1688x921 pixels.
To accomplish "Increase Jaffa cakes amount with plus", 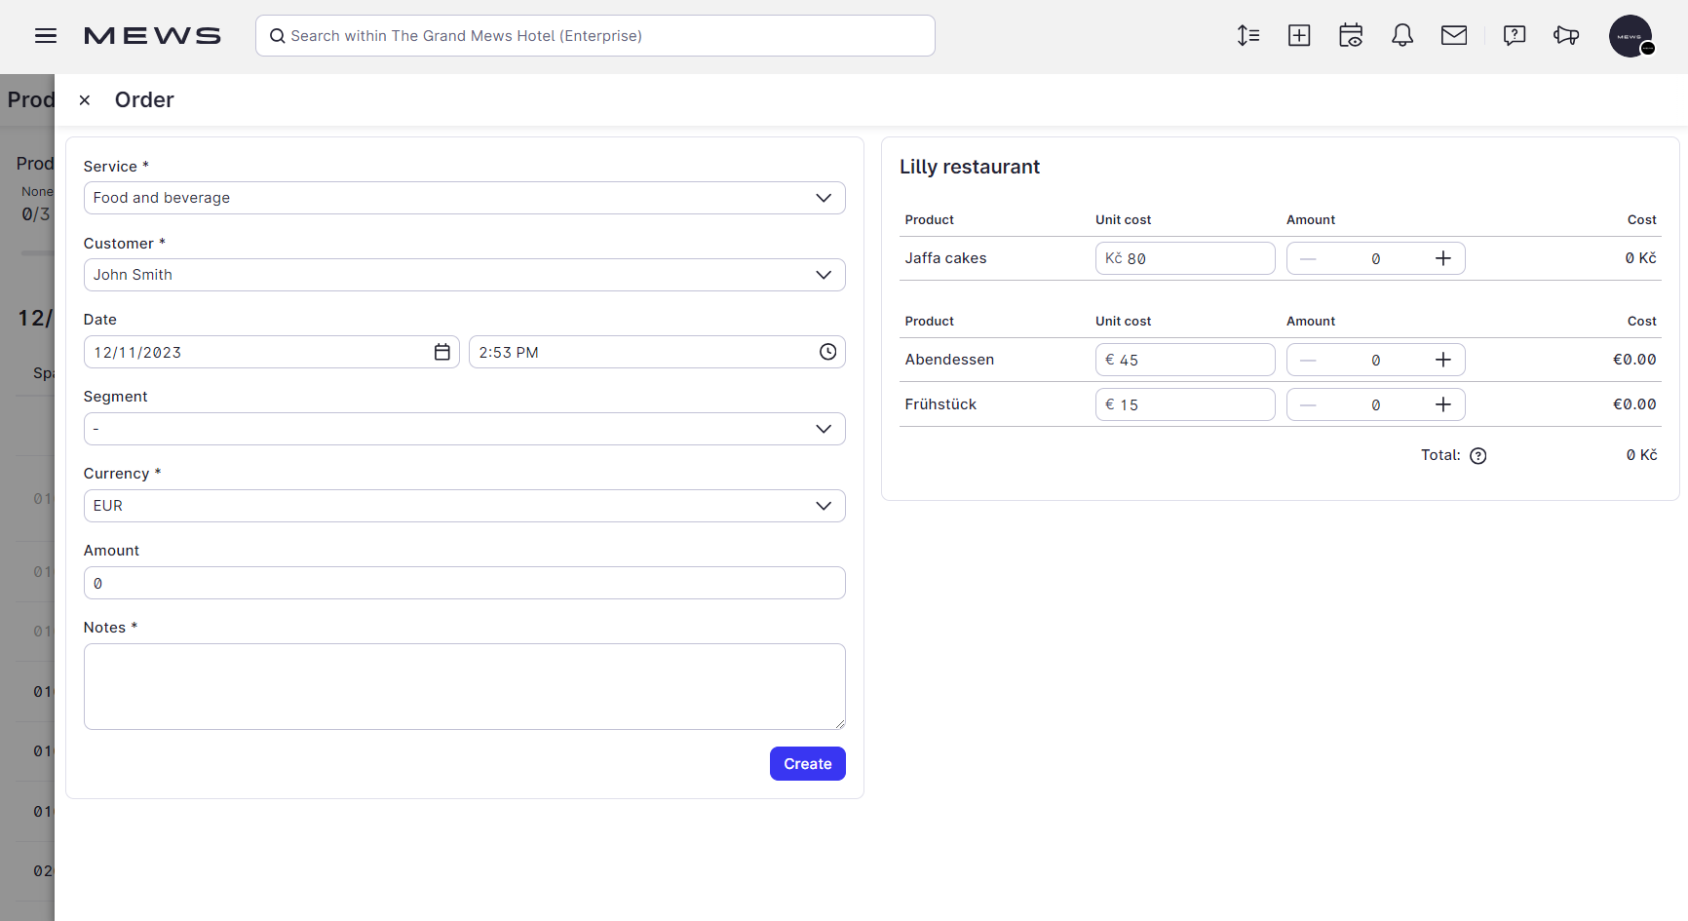I will click(x=1443, y=258).
